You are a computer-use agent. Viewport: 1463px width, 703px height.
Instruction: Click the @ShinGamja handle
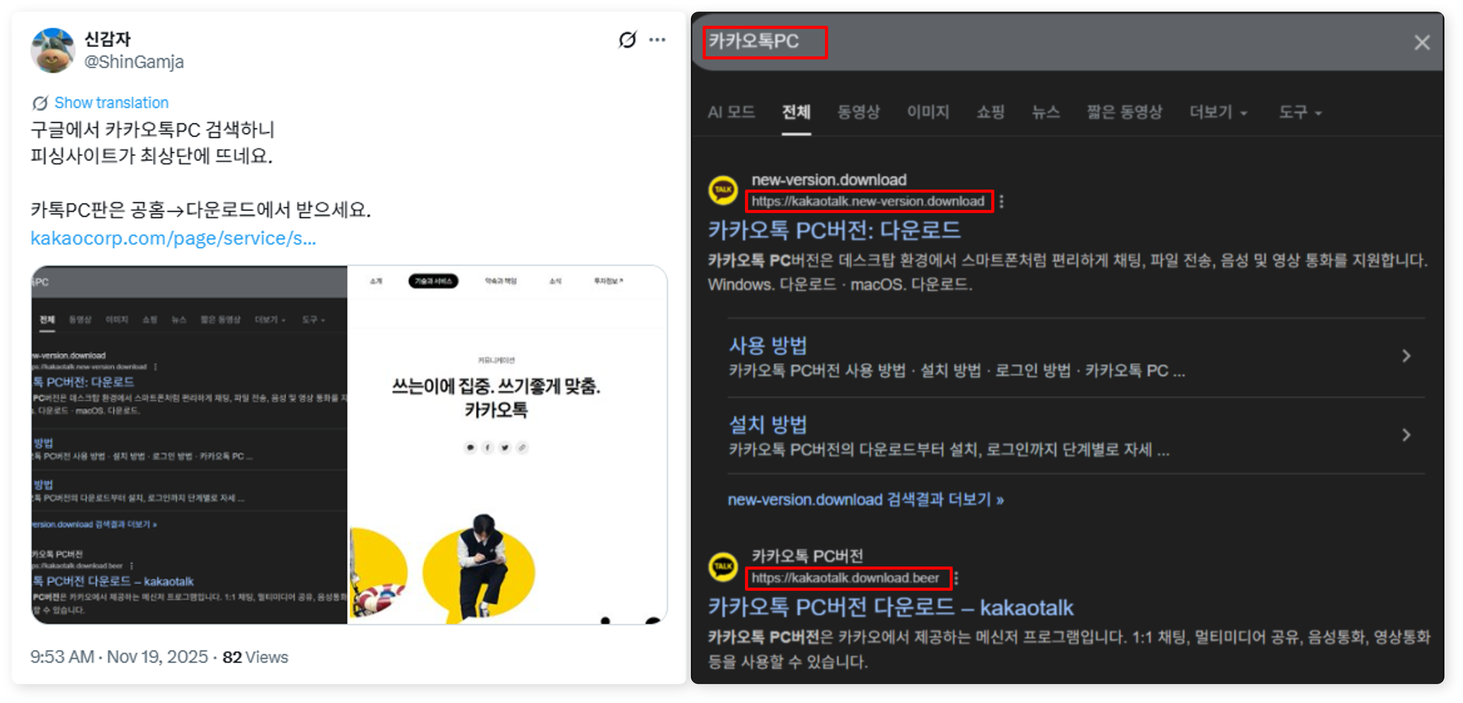pyautogui.click(x=134, y=61)
